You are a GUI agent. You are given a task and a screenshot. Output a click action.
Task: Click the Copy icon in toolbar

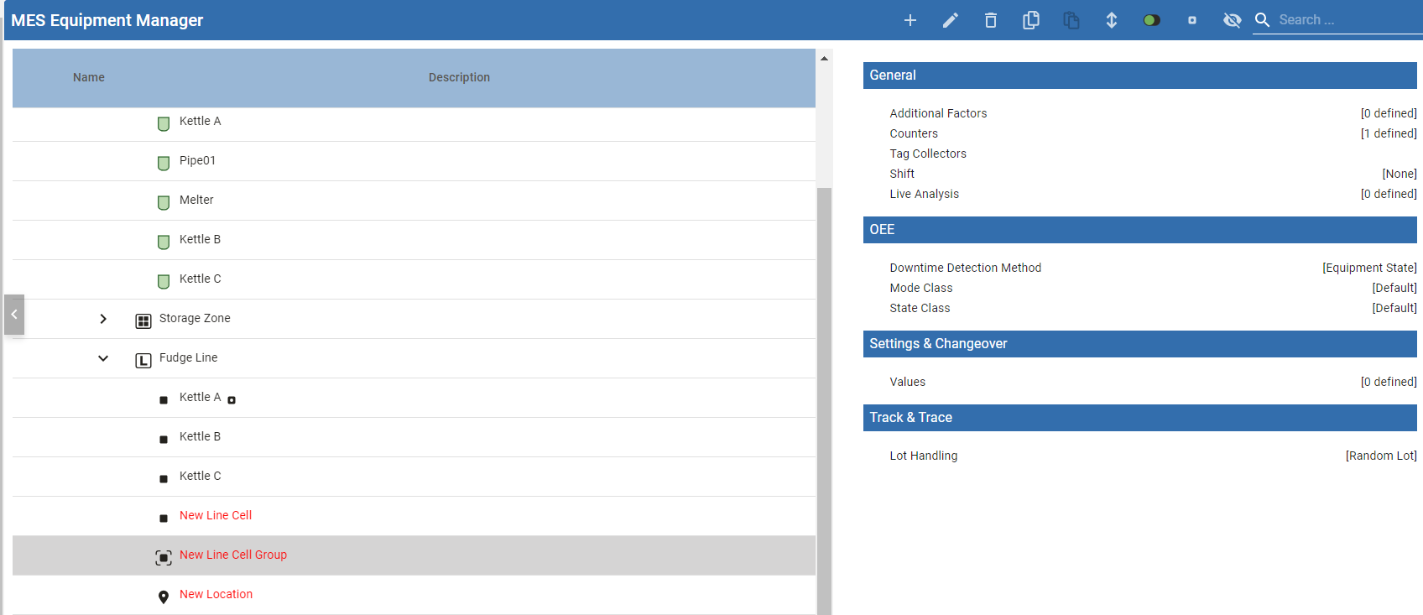click(x=1030, y=20)
